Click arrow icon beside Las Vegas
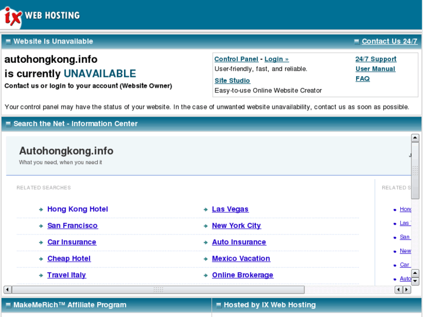The height and width of the screenshot is (317, 423). point(205,209)
